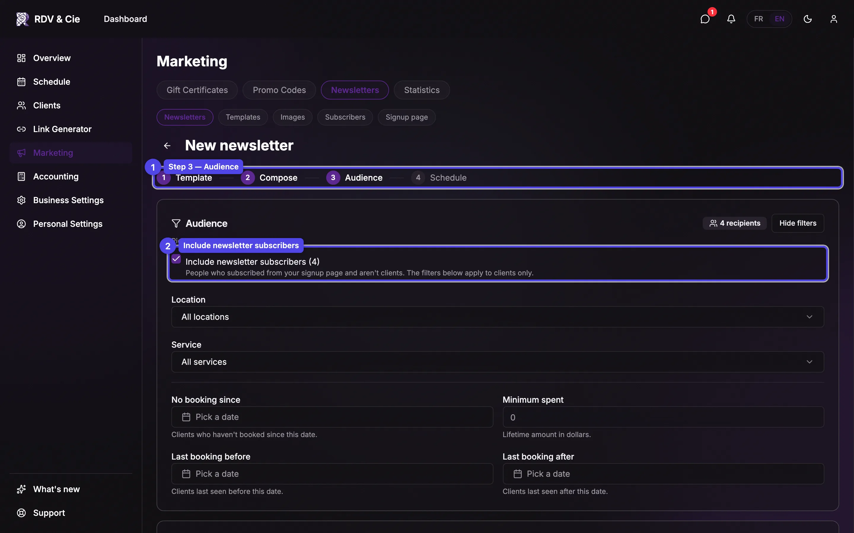The height and width of the screenshot is (533, 854).
Task: Open the Signup page sub-tab
Action: 407,117
